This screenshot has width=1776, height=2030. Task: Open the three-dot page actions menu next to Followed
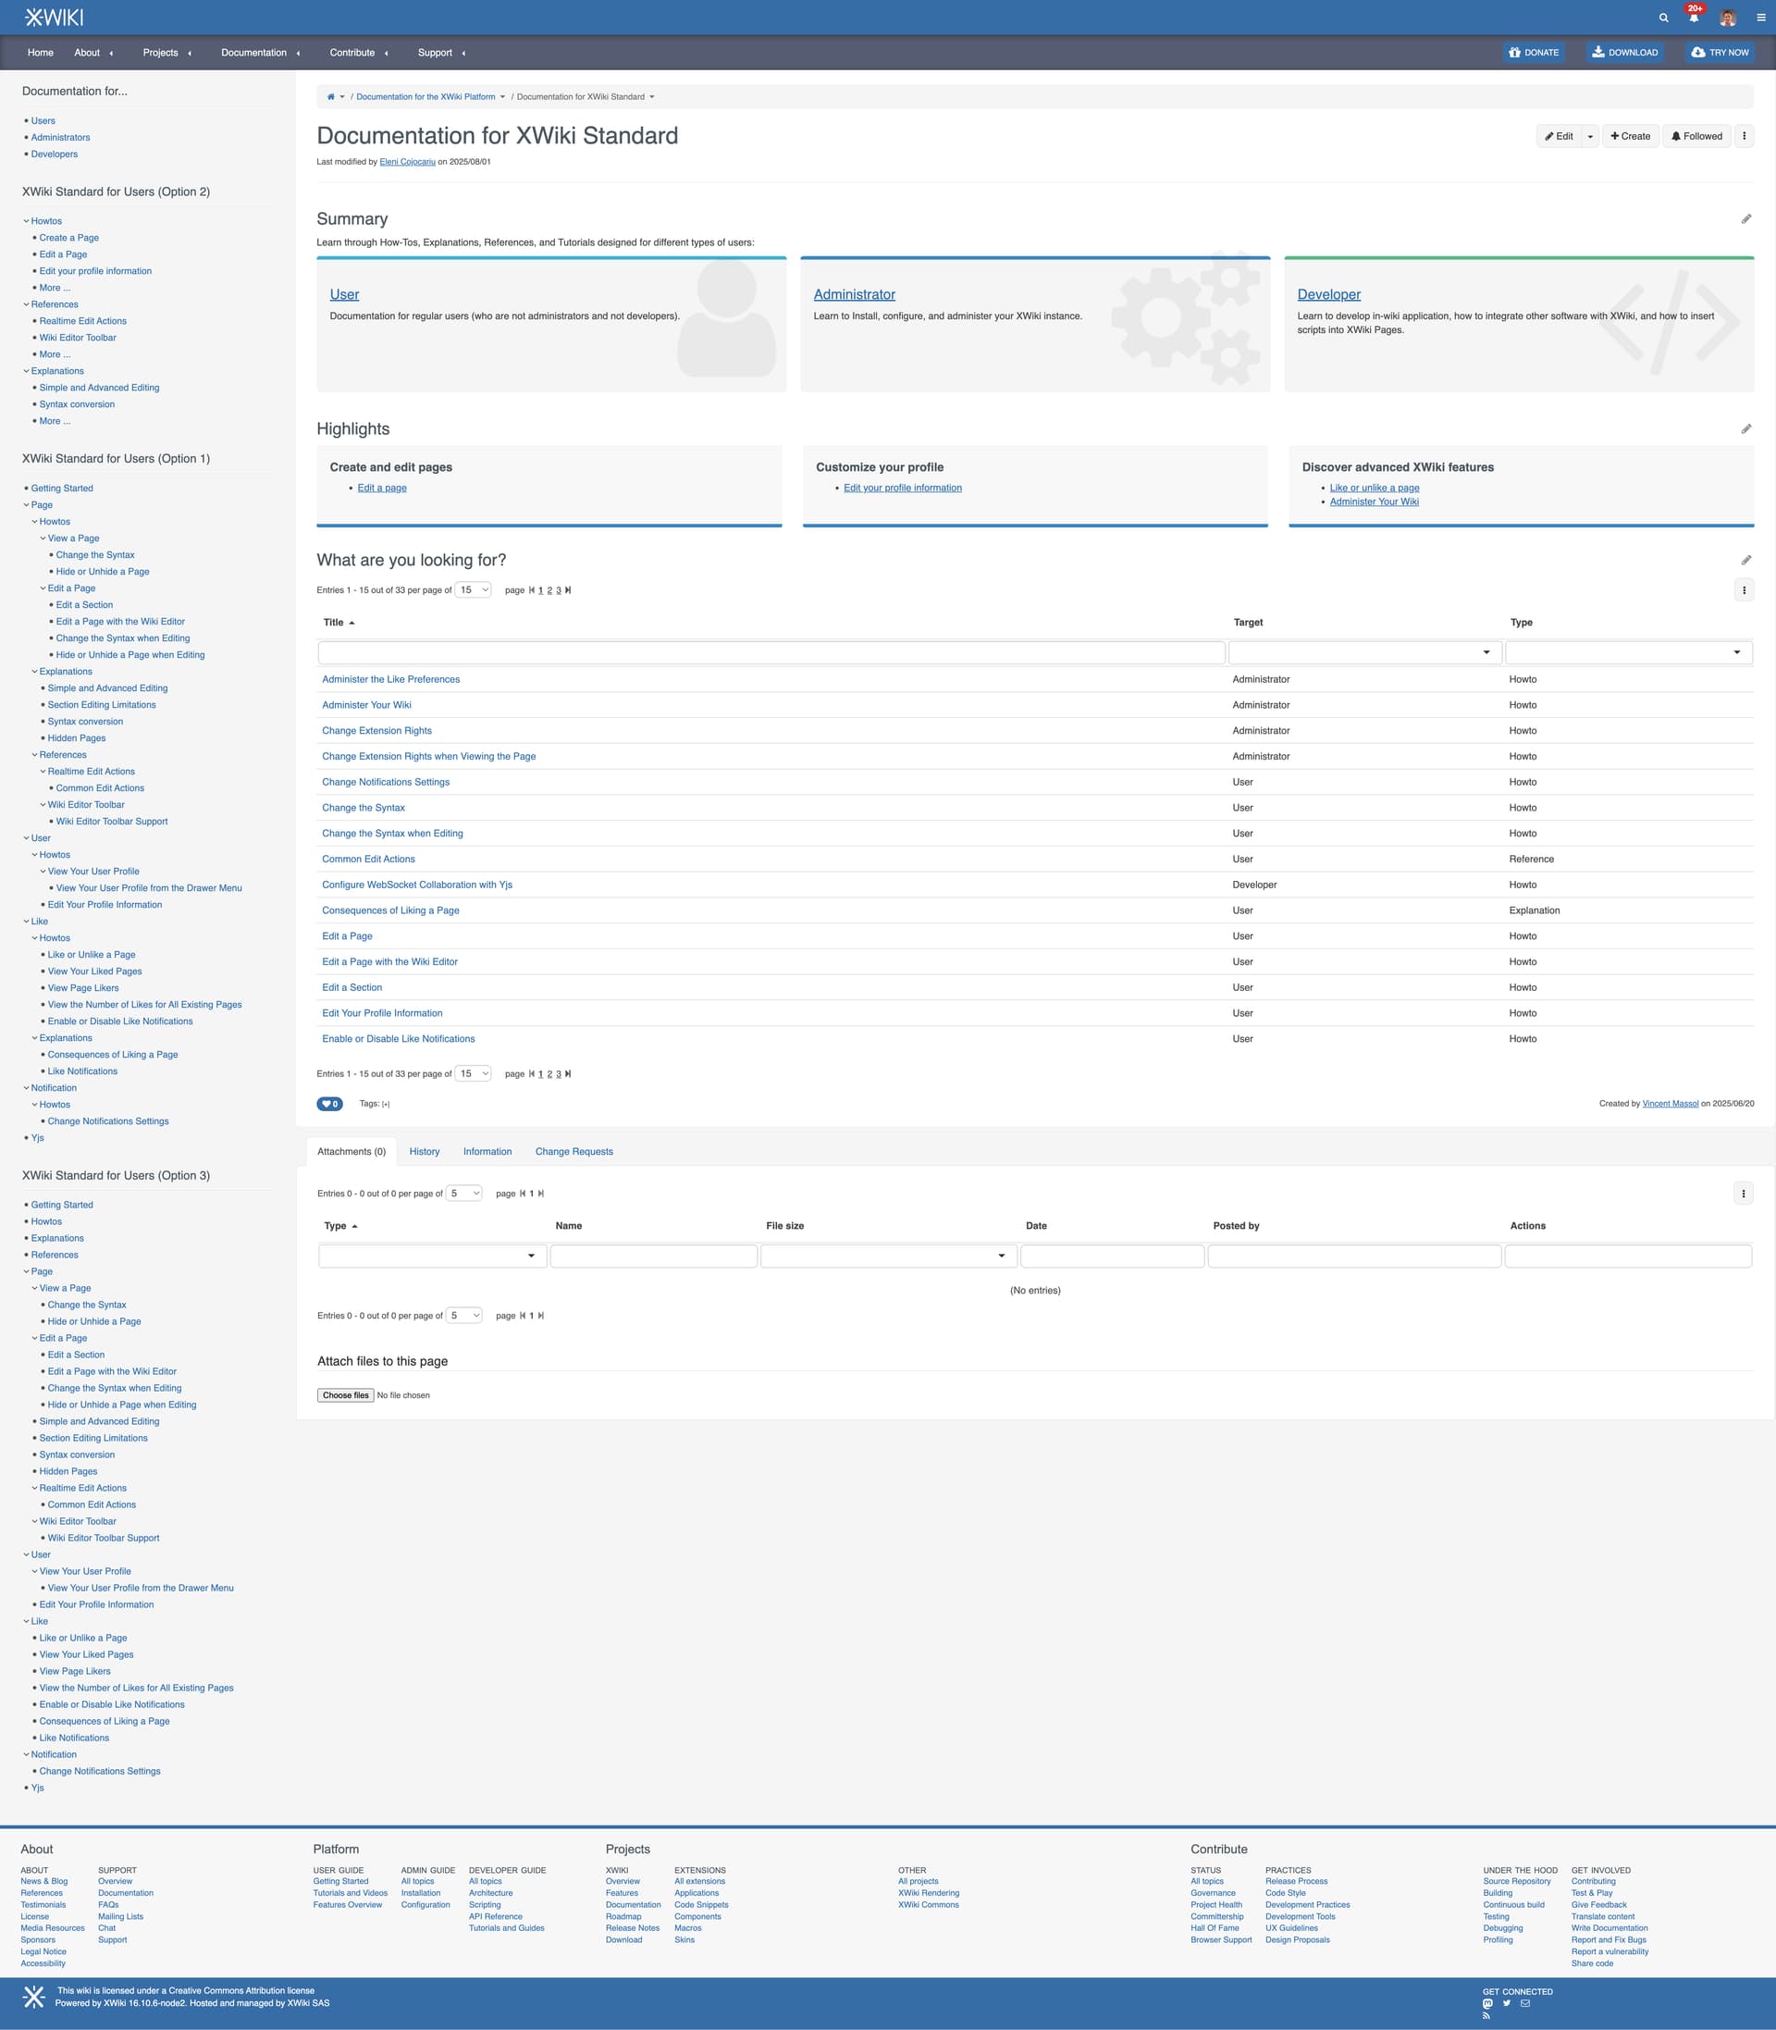tap(1744, 136)
